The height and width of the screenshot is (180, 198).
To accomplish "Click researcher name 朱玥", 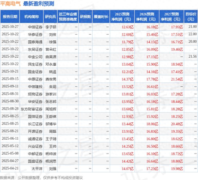I will click(x=53, y=87).
